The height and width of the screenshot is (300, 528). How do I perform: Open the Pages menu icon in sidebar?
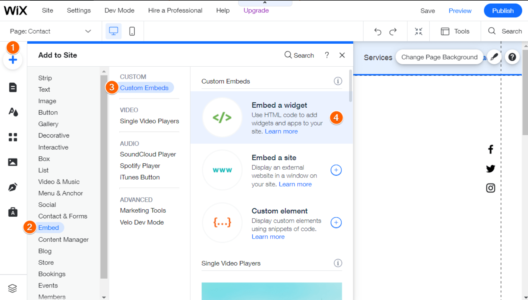pyautogui.click(x=13, y=87)
